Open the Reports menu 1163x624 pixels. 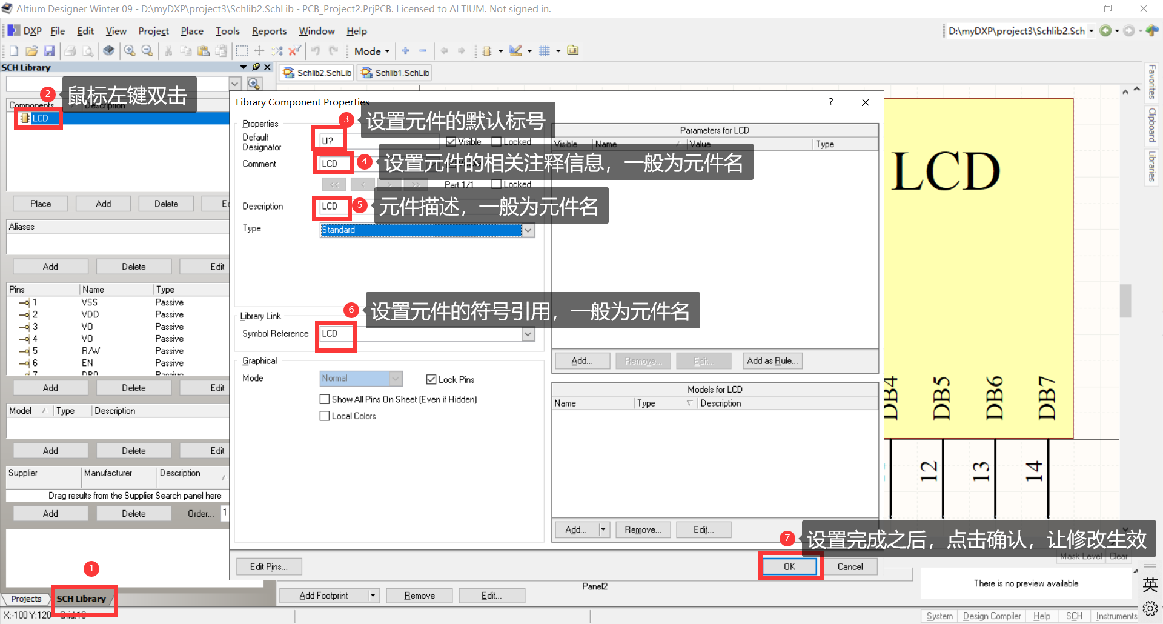click(x=269, y=31)
